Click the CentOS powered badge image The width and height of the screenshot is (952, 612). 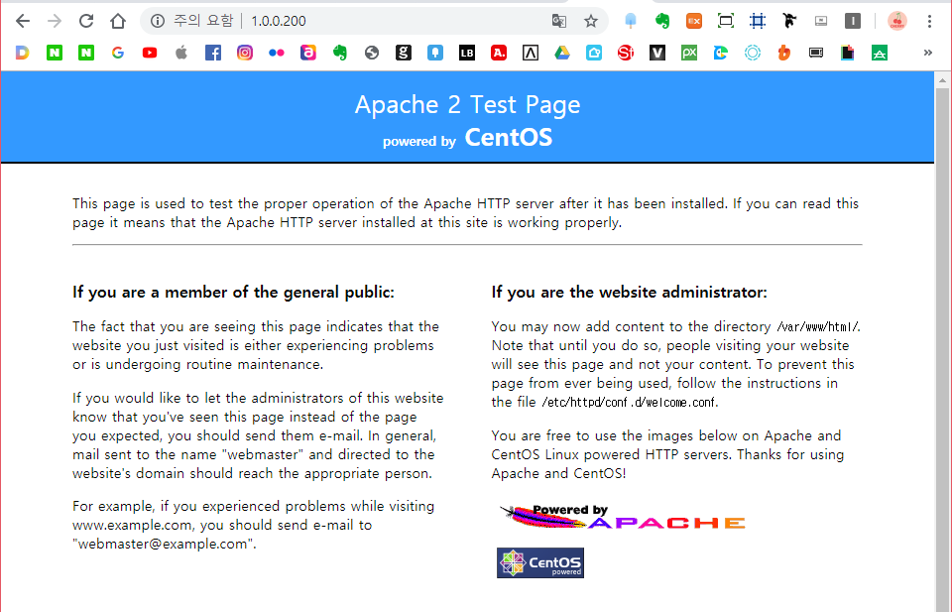540,562
